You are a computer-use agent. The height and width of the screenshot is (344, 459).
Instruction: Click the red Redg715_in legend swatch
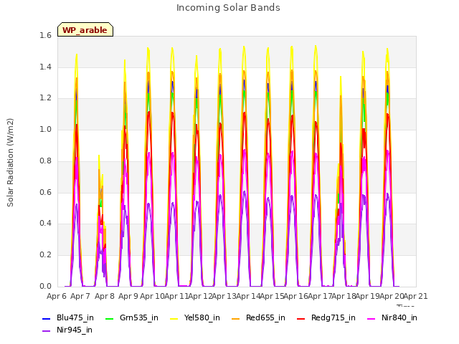point(301,318)
